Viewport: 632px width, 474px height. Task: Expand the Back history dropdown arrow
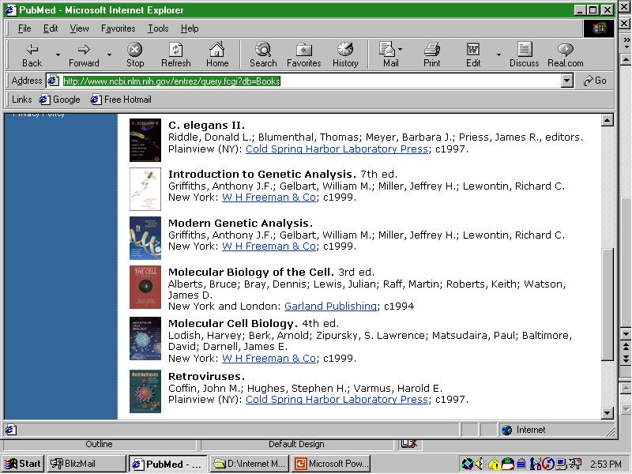click(x=58, y=55)
